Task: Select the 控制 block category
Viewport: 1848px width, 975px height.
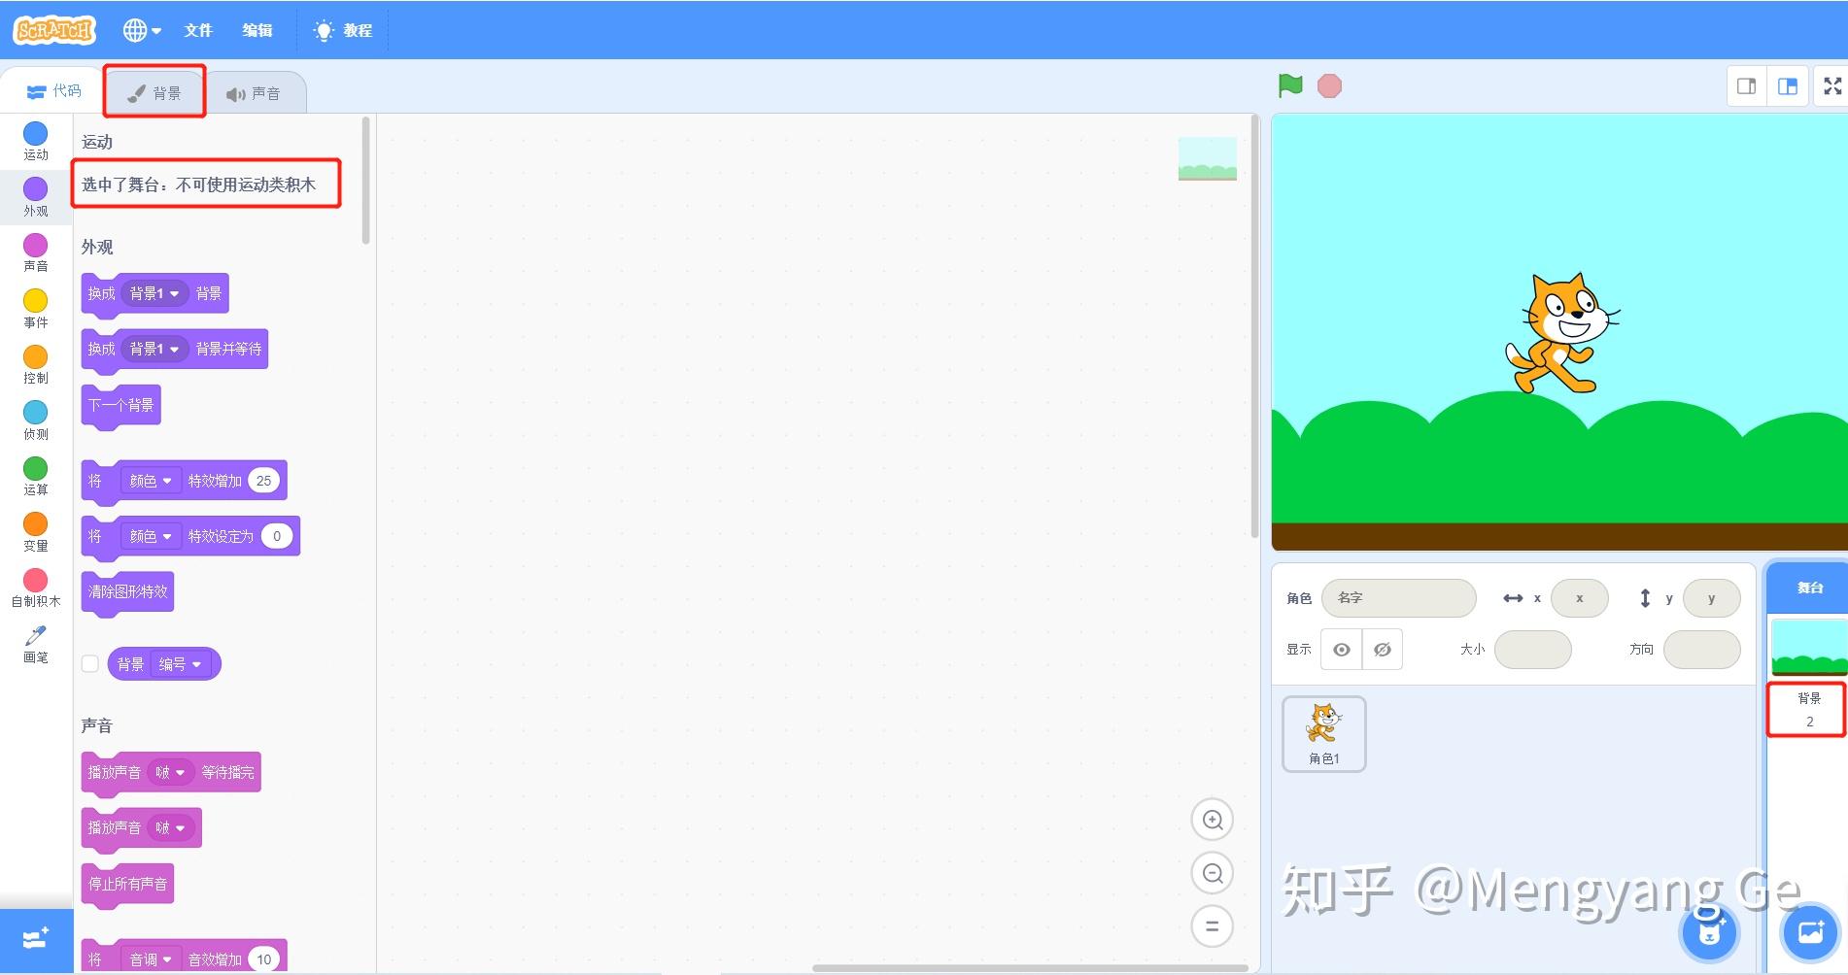Action: [x=36, y=364]
